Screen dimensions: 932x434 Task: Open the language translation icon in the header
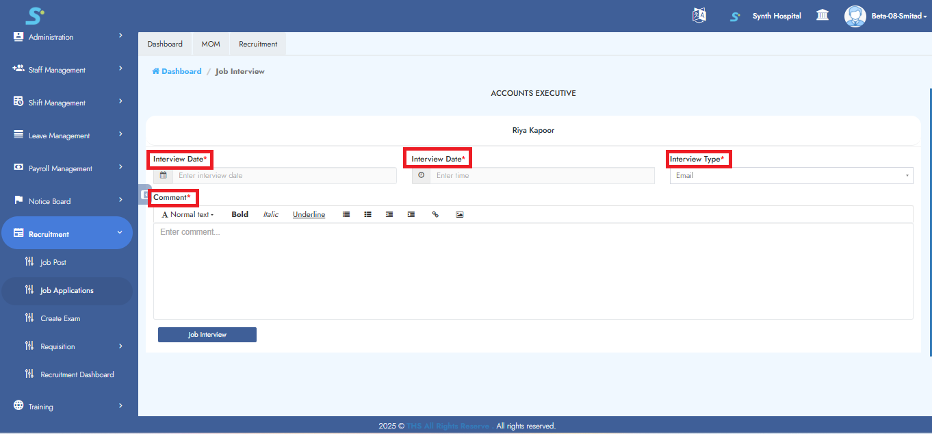(699, 14)
